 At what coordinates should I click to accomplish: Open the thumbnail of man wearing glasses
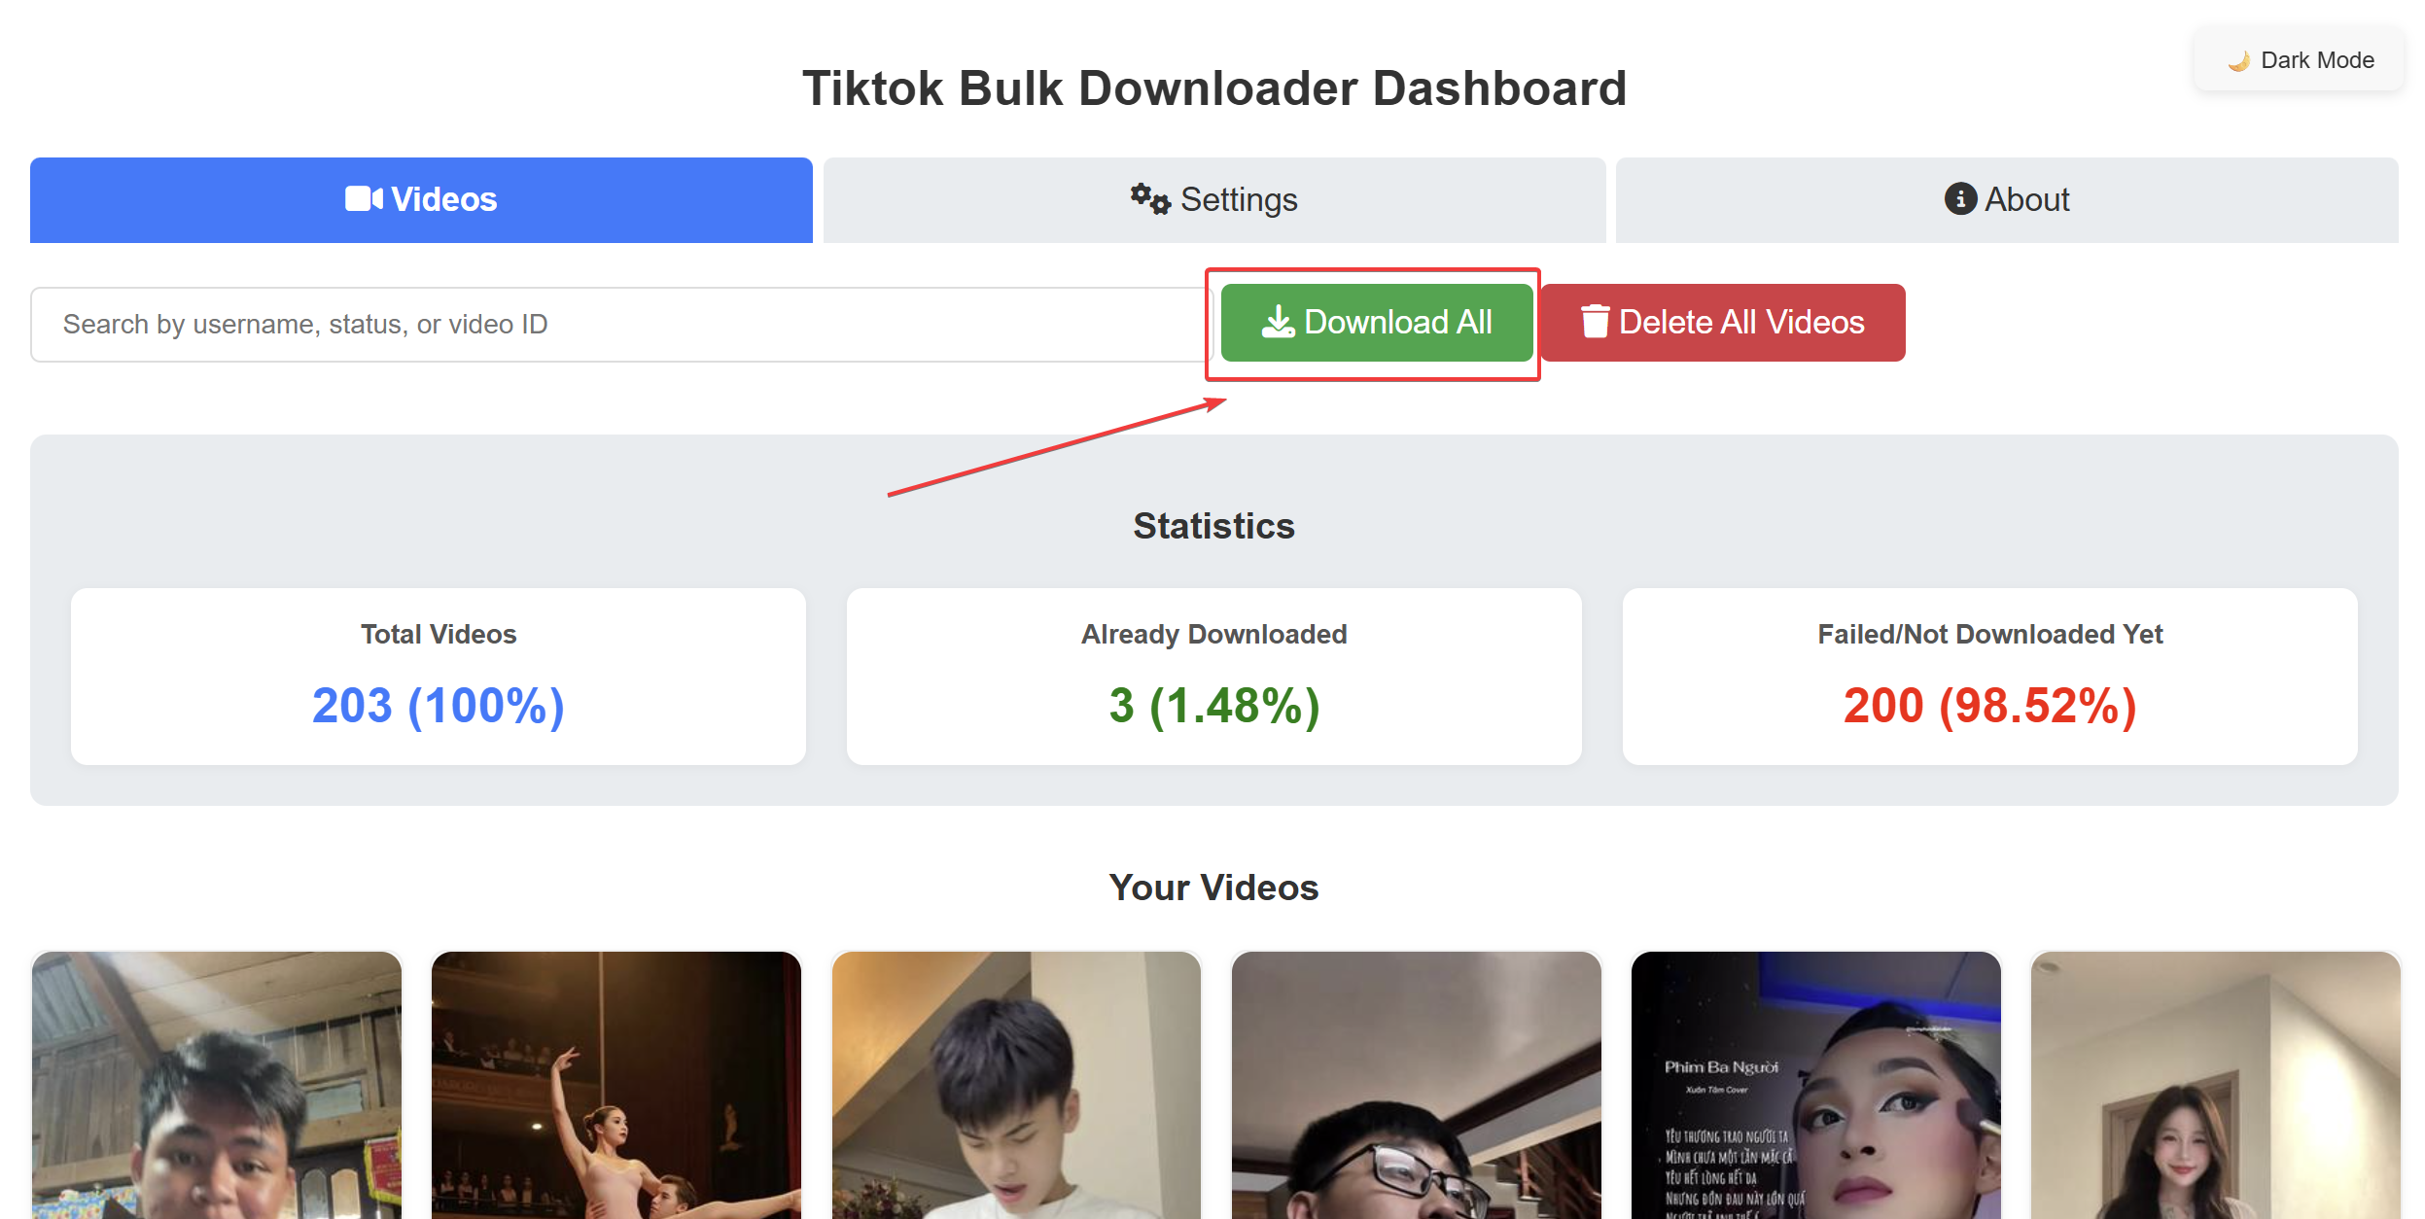[1416, 1085]
